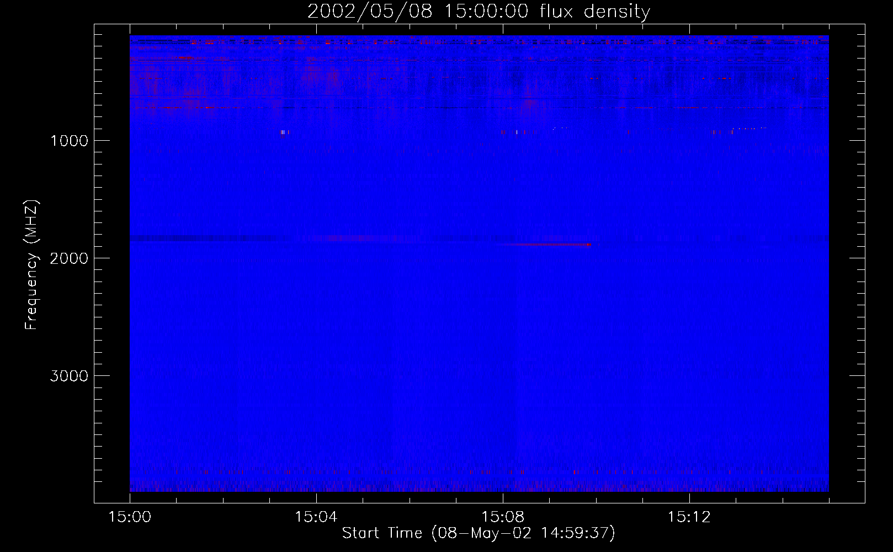Screen dimensions: 893x552
Task: Click the 15:00 time tick label
Action: 130,517
